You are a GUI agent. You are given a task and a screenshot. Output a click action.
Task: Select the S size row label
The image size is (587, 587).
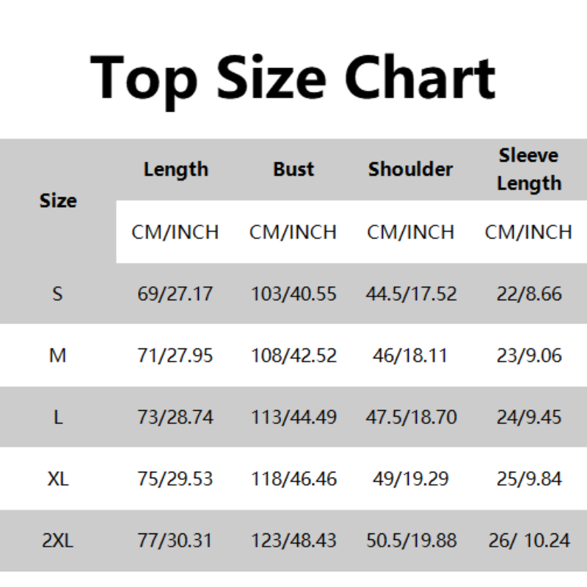click(58, 294)
